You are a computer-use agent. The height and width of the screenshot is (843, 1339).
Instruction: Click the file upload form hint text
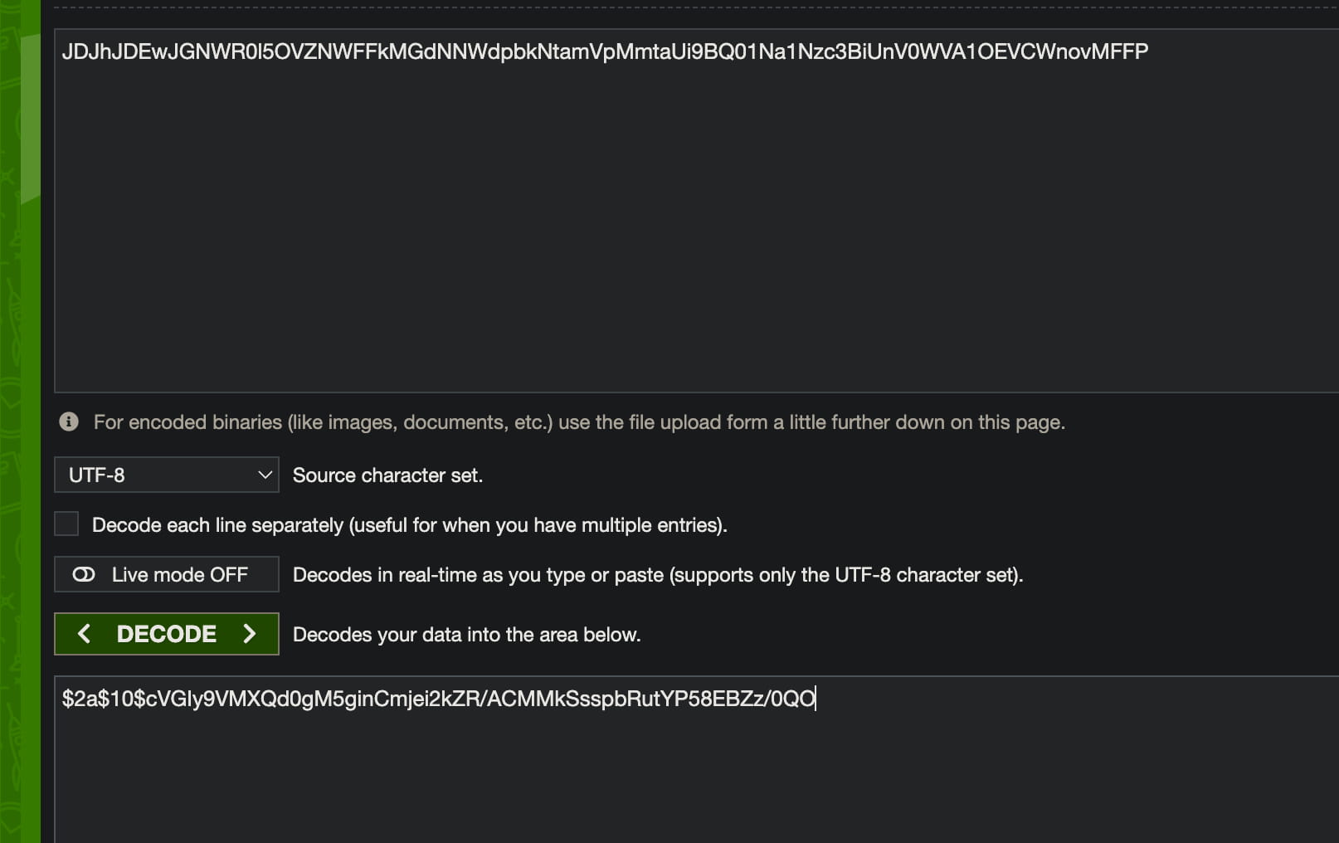click(x=578, y=422)
